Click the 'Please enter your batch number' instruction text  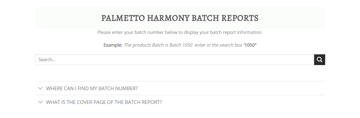point(180,32)
